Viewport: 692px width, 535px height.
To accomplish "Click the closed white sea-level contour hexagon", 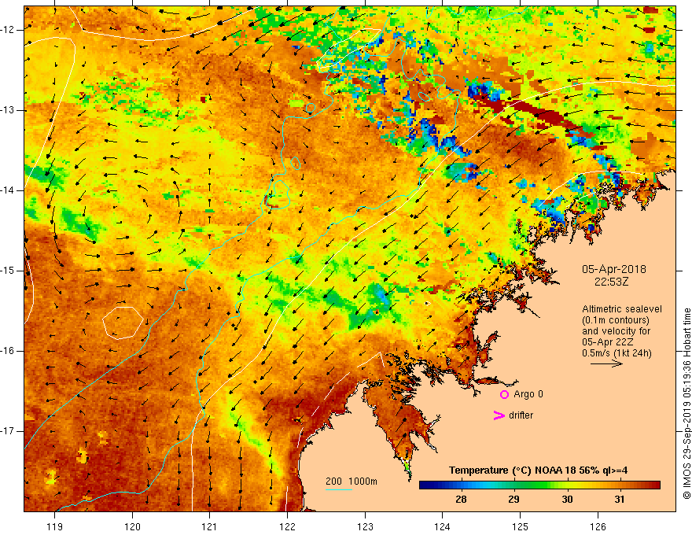I will 123,323.
